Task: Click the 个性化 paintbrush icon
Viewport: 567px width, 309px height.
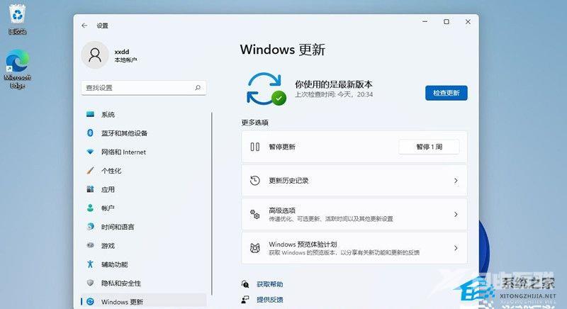Action: (91, 171)
